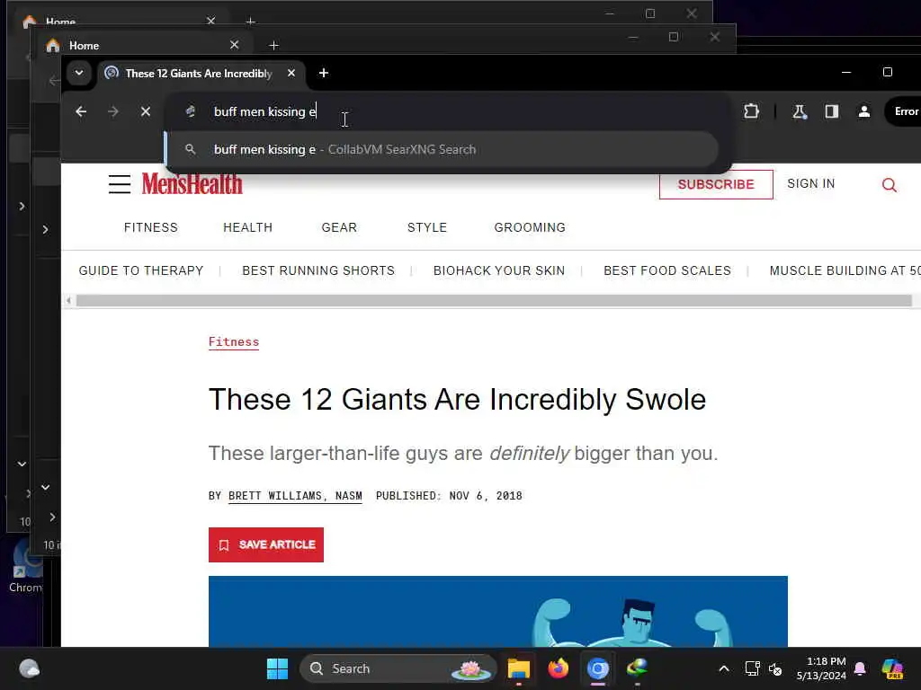Click the Fitness category tag

tap(234, 342)
